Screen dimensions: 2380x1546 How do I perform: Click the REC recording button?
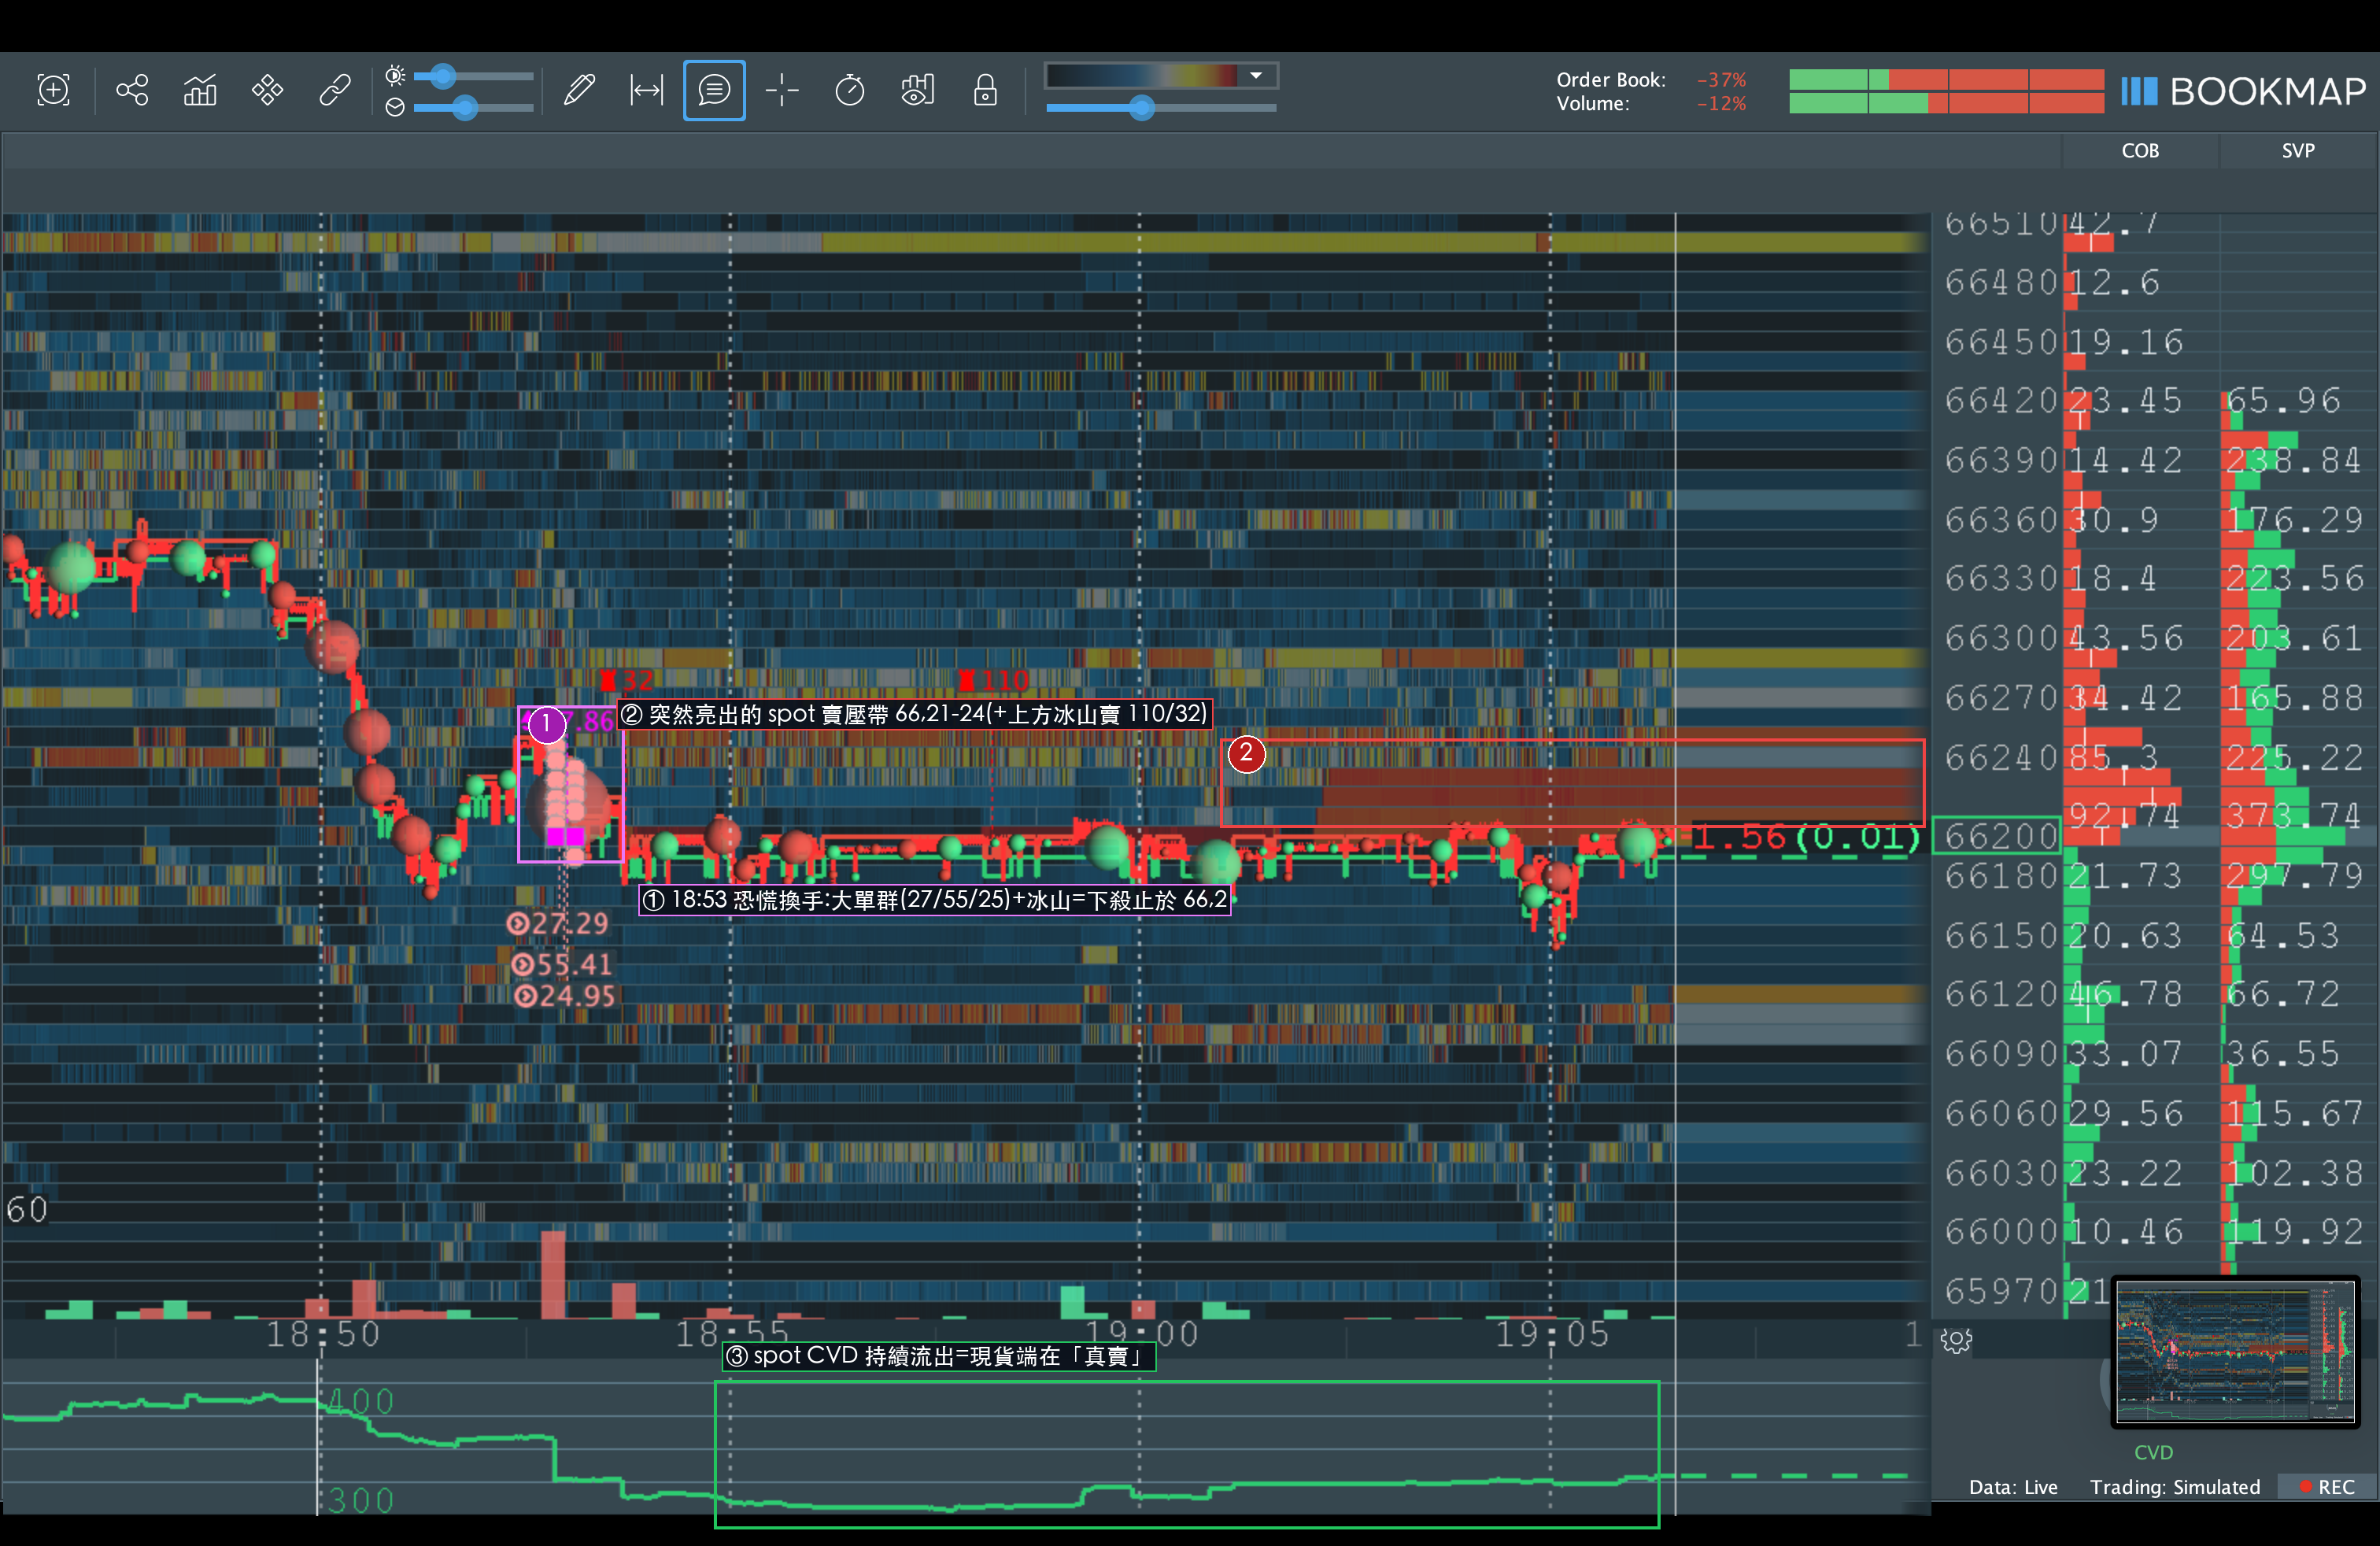coord(2327,1487)
